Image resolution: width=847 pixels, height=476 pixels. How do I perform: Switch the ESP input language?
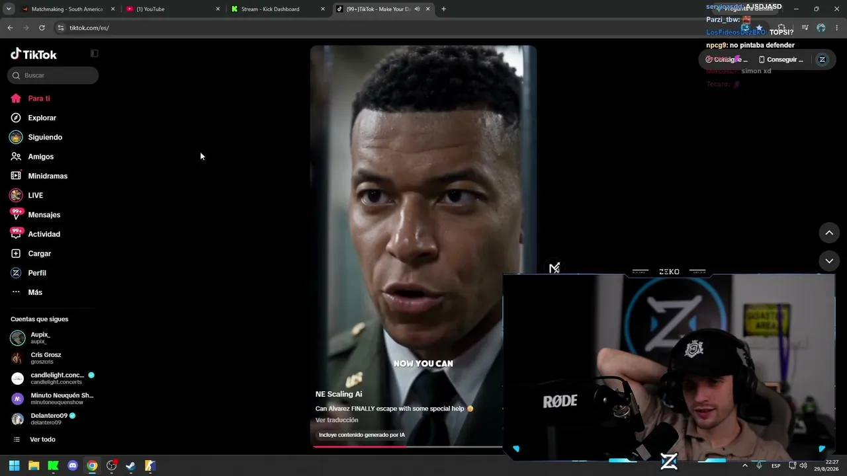(x=776, y=465)
